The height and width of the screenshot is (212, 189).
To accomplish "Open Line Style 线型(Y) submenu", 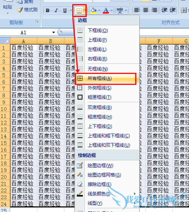I will click(x=107, y=203).
